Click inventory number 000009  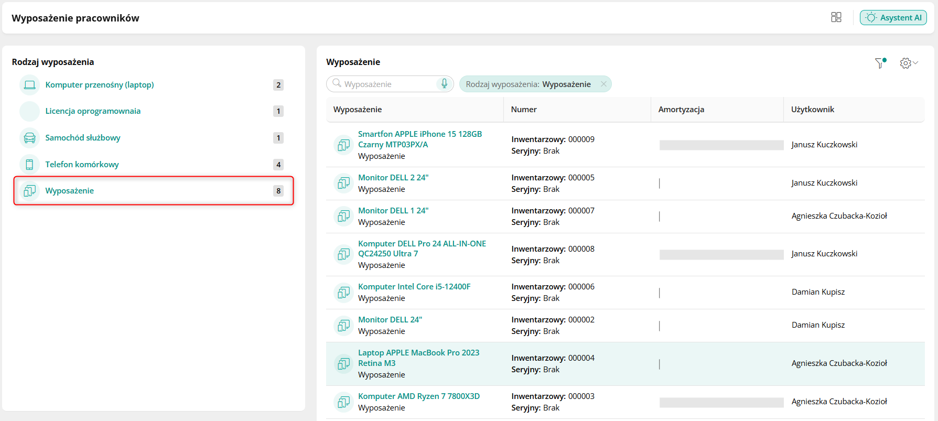pyautogui.click(x=581, y=139)
